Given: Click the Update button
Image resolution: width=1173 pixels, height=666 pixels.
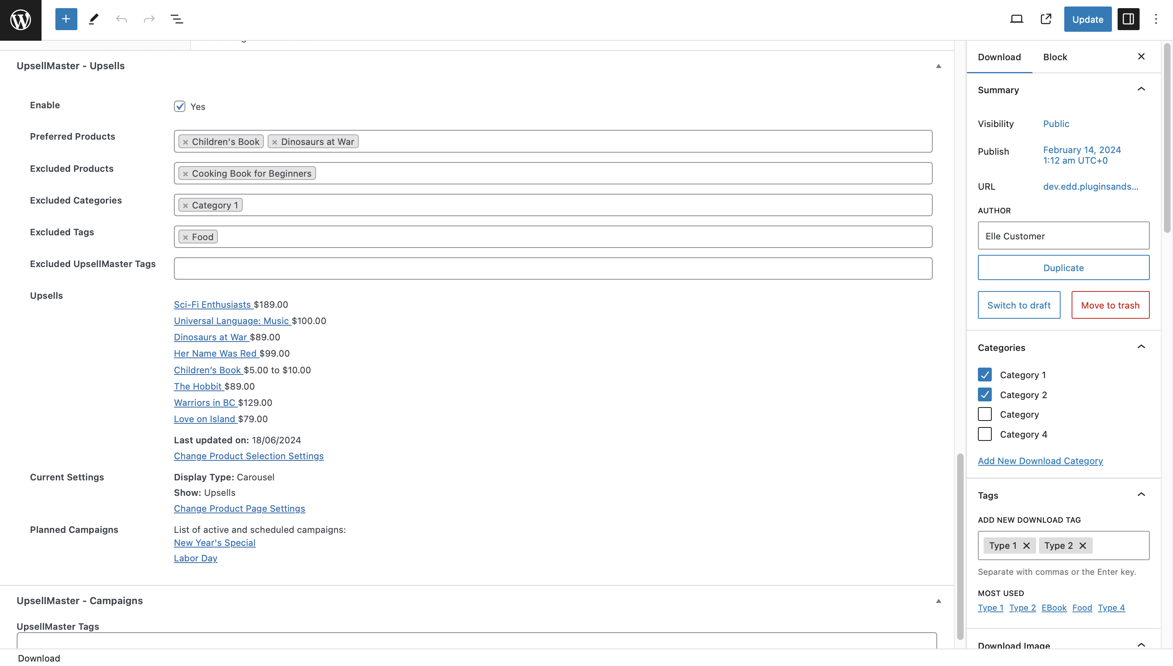Looking at the screenshot, I should click(1087, 19).
